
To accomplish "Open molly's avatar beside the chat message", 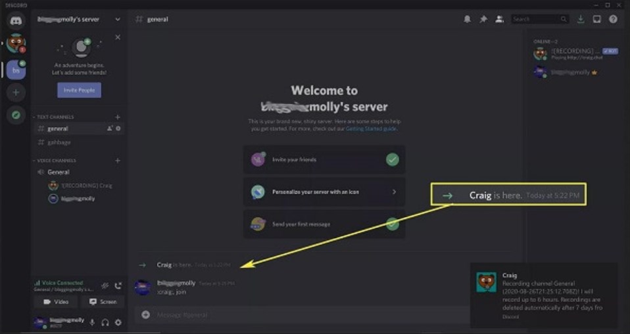I will [x=142, y=287].
